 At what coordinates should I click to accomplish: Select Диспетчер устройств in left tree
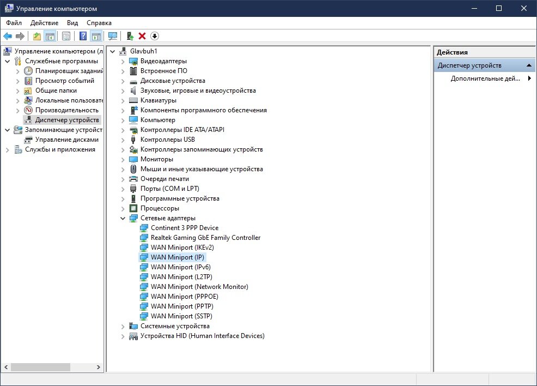(x=67, y=120)
